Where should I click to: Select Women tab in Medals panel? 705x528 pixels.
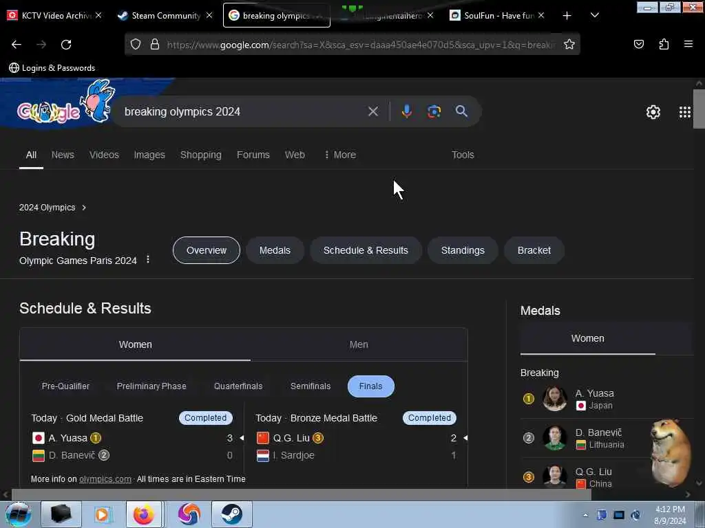pyautogui.click(x=588, y=338)
